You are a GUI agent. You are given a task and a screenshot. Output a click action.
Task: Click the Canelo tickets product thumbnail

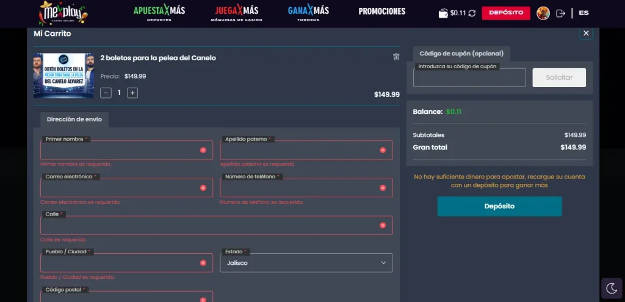[63, 75]
